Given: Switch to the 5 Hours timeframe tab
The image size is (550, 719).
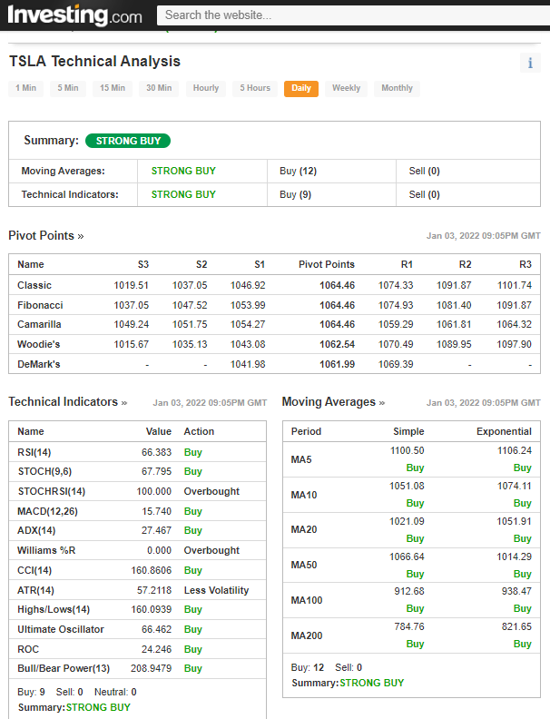Looking at the screenshot, I should pyautogui.click(x=255, y=88).
